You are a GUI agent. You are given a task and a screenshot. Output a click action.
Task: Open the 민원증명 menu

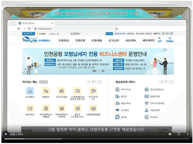pos(80,40)
